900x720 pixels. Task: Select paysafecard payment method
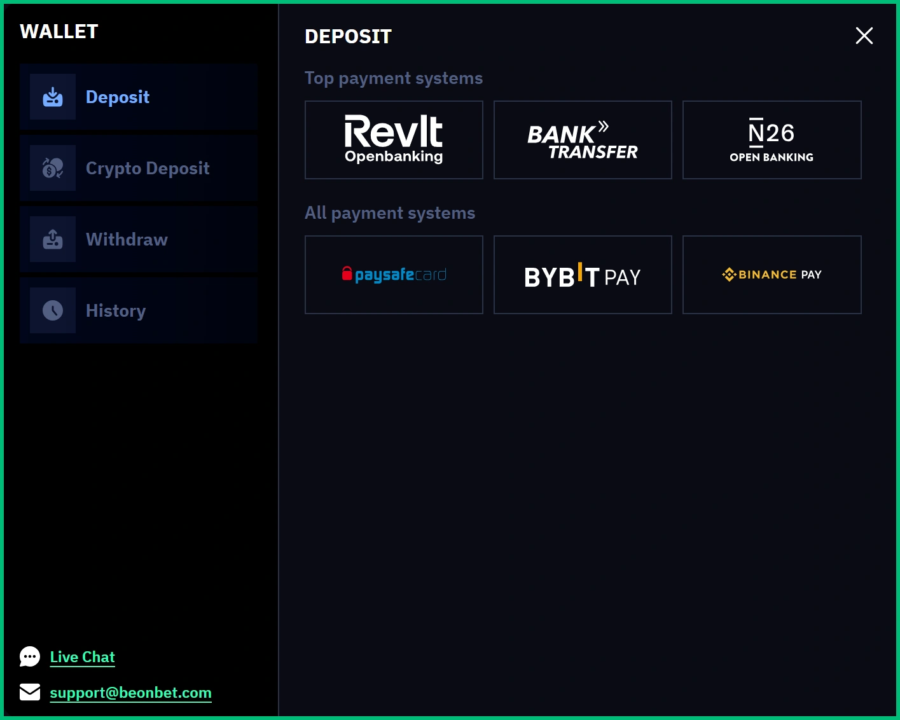click(394, 274)
